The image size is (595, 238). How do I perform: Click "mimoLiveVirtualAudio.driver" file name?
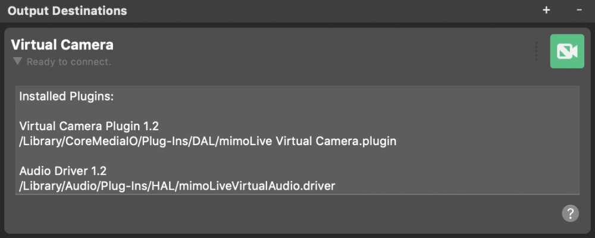(x=257, y=186)
